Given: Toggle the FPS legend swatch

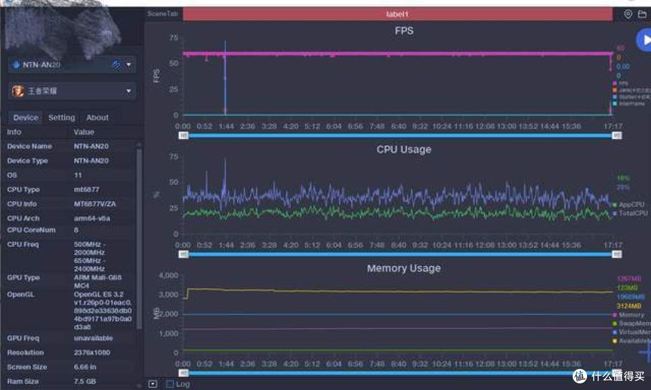Looking at the screenshot, I should tap(614, 84).
